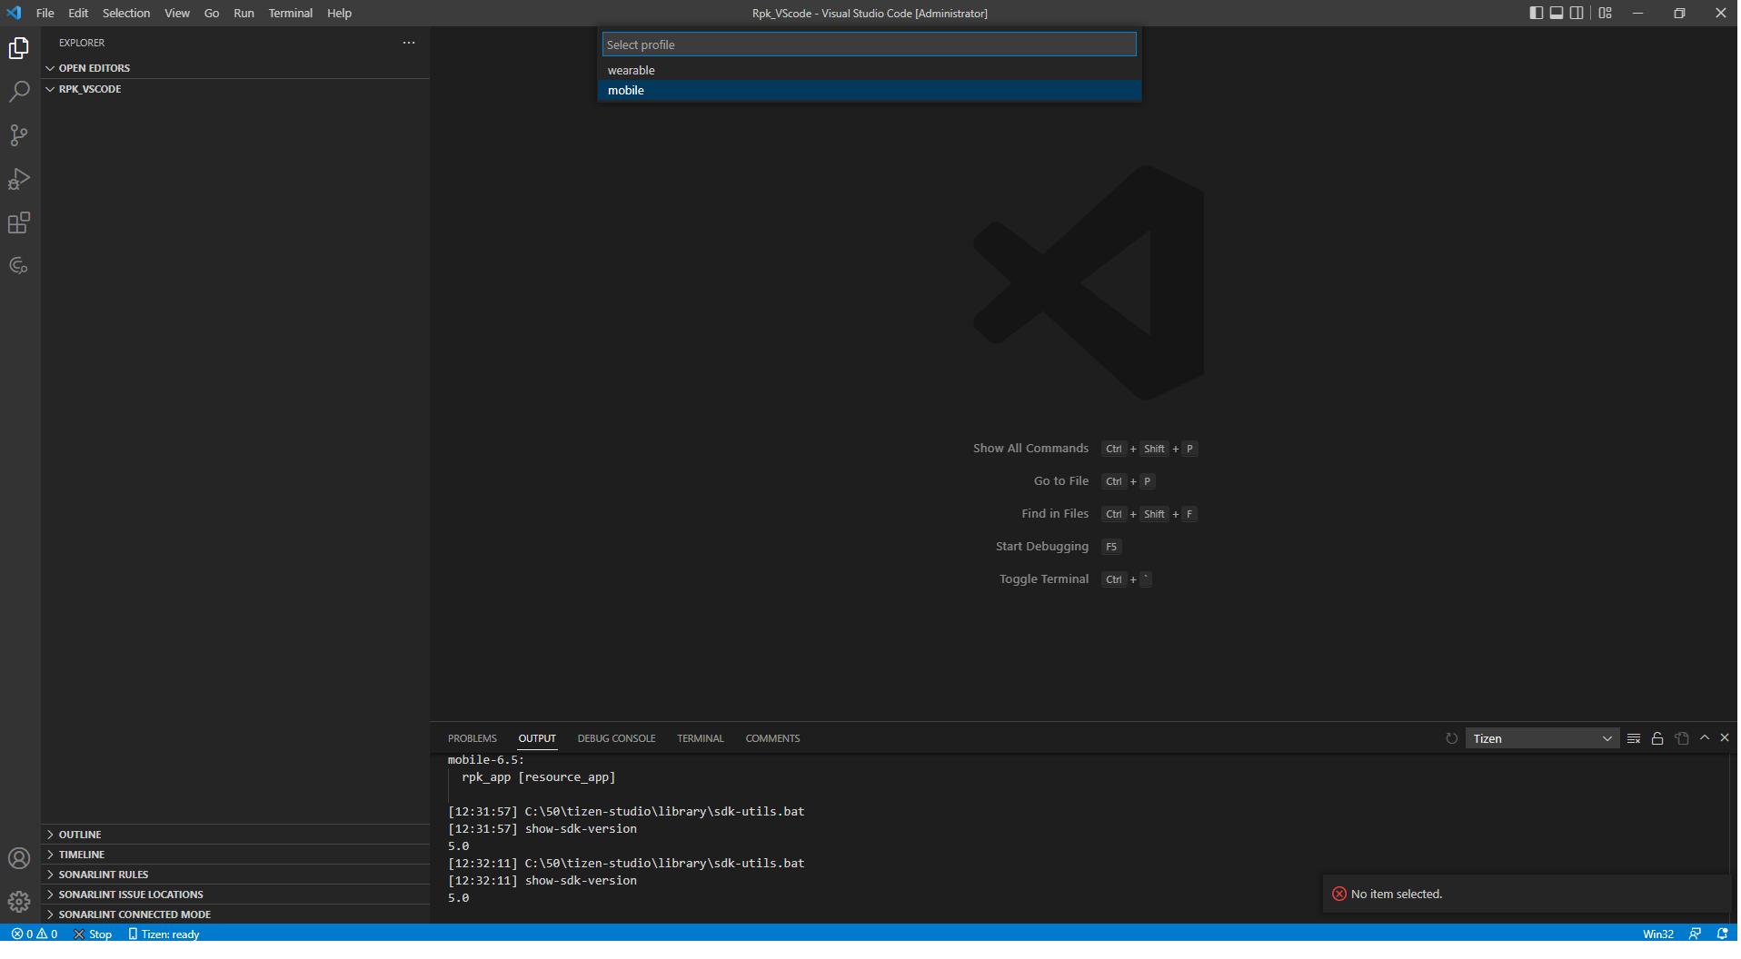Open the Terminal menu

click(290, 13)
